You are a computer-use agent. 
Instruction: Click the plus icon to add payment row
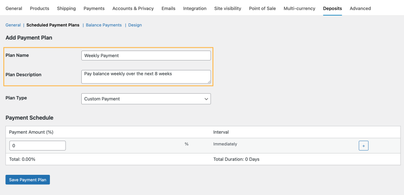363,146
